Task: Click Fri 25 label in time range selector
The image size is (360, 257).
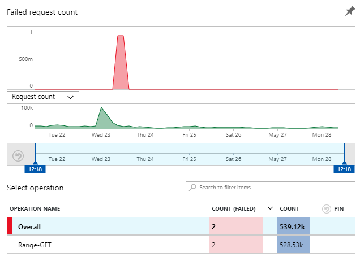Action: tap(189, 159)
